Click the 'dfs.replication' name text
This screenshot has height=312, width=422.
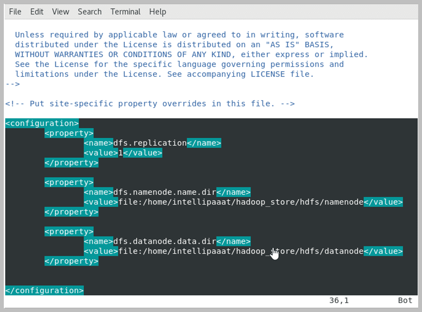(150, 143)
